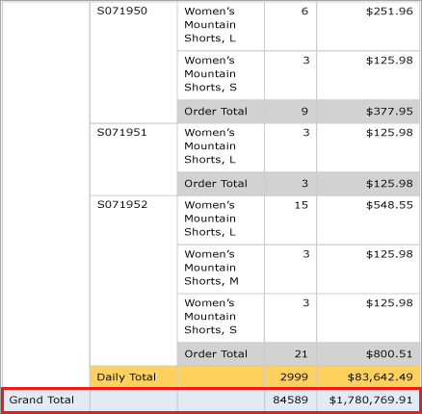Select the Grand Total label cell
This screenshot has width=422, height=414.
tap(46, 400)
